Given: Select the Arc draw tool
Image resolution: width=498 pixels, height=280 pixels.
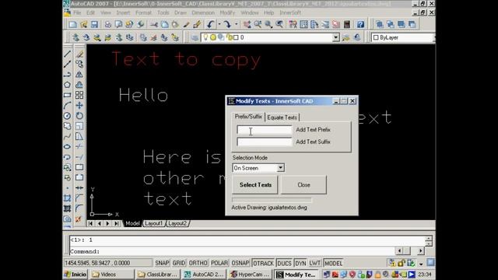Looking at the screenshot, I should (68, 106).
